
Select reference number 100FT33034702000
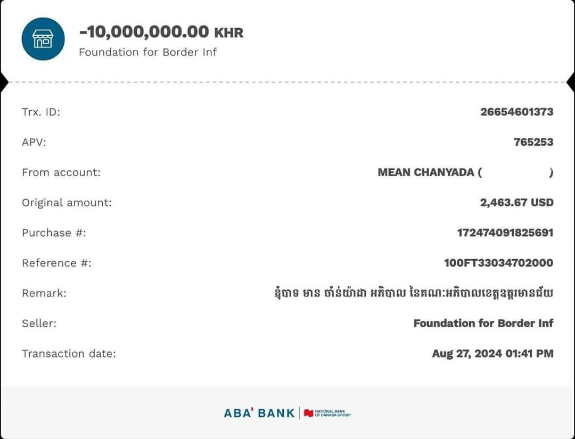click(x=498, y=263)
